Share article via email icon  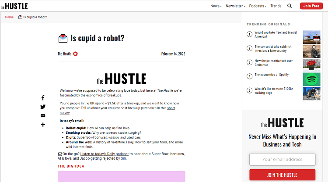[x=43, y=115]
